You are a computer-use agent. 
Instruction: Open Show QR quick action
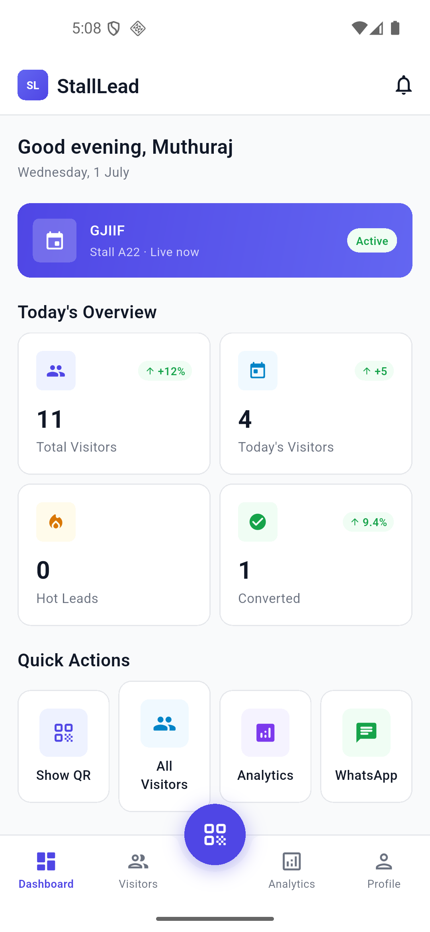(64, 746)
